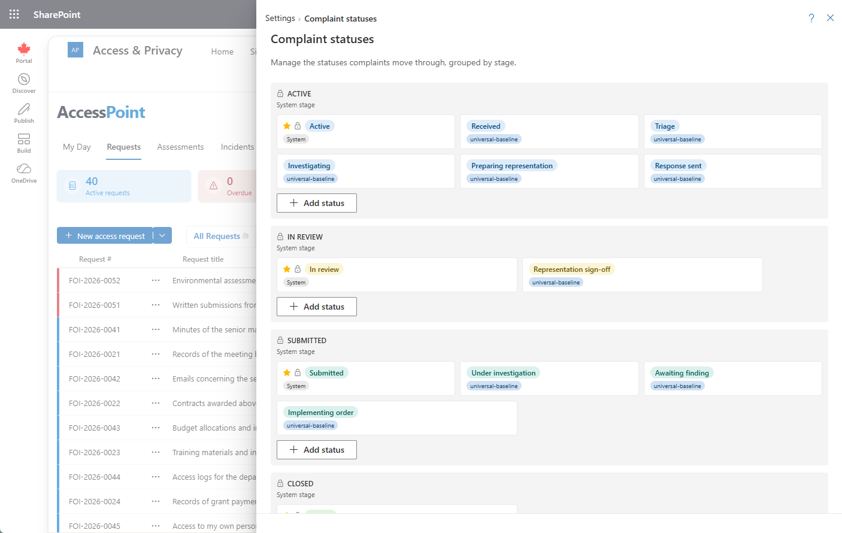Click the star on In review status
The height and width of the screenshot is (533, 842).
click(287, 269)
